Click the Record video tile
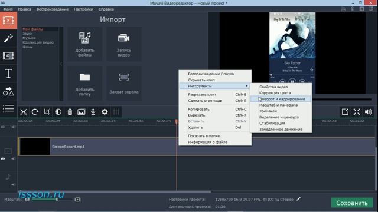 pos(124,44)
